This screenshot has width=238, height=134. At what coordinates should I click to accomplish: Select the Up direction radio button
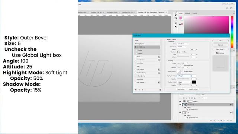tap(177, 52)
